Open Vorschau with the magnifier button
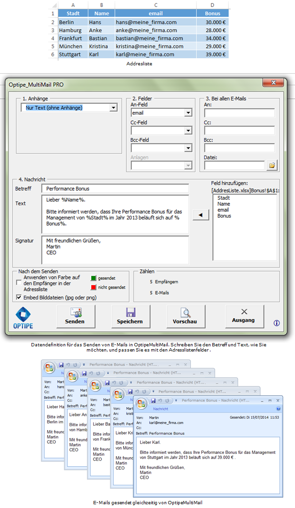The image size is (295, 508). pyautogui.click(x=186, y=316)
